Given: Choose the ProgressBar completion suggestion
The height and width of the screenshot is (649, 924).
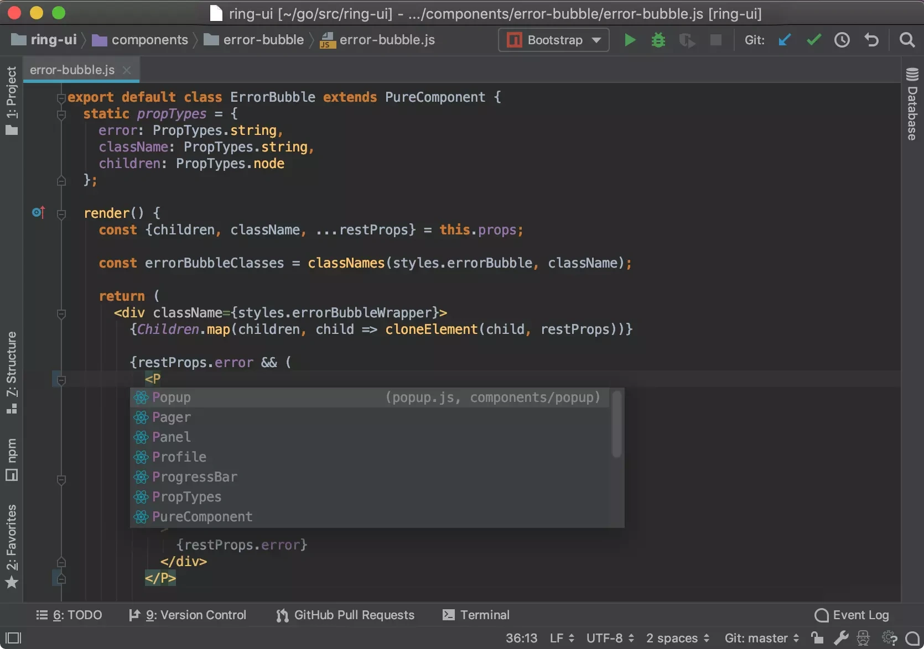Looking at the screenshot, I should pos(370,477).
